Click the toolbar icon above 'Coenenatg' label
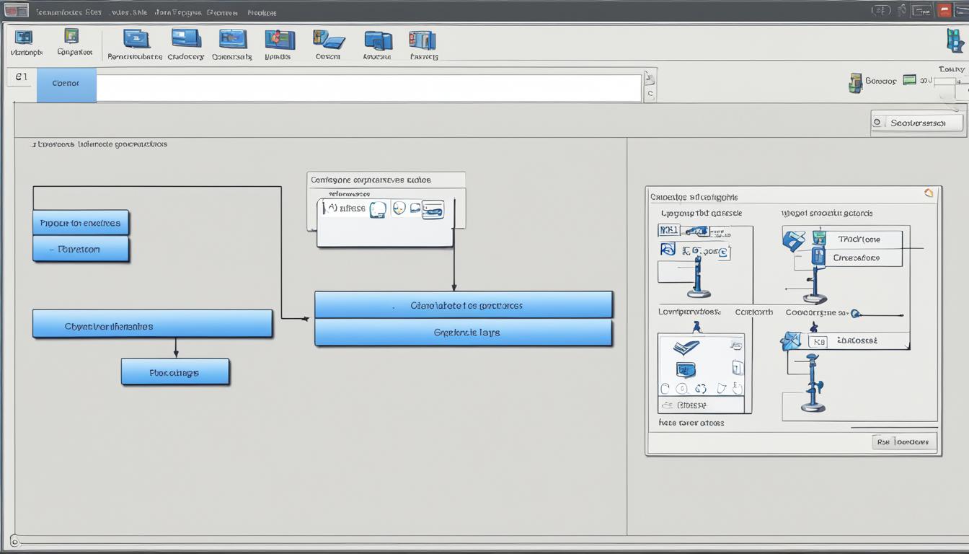 point(233,39)
